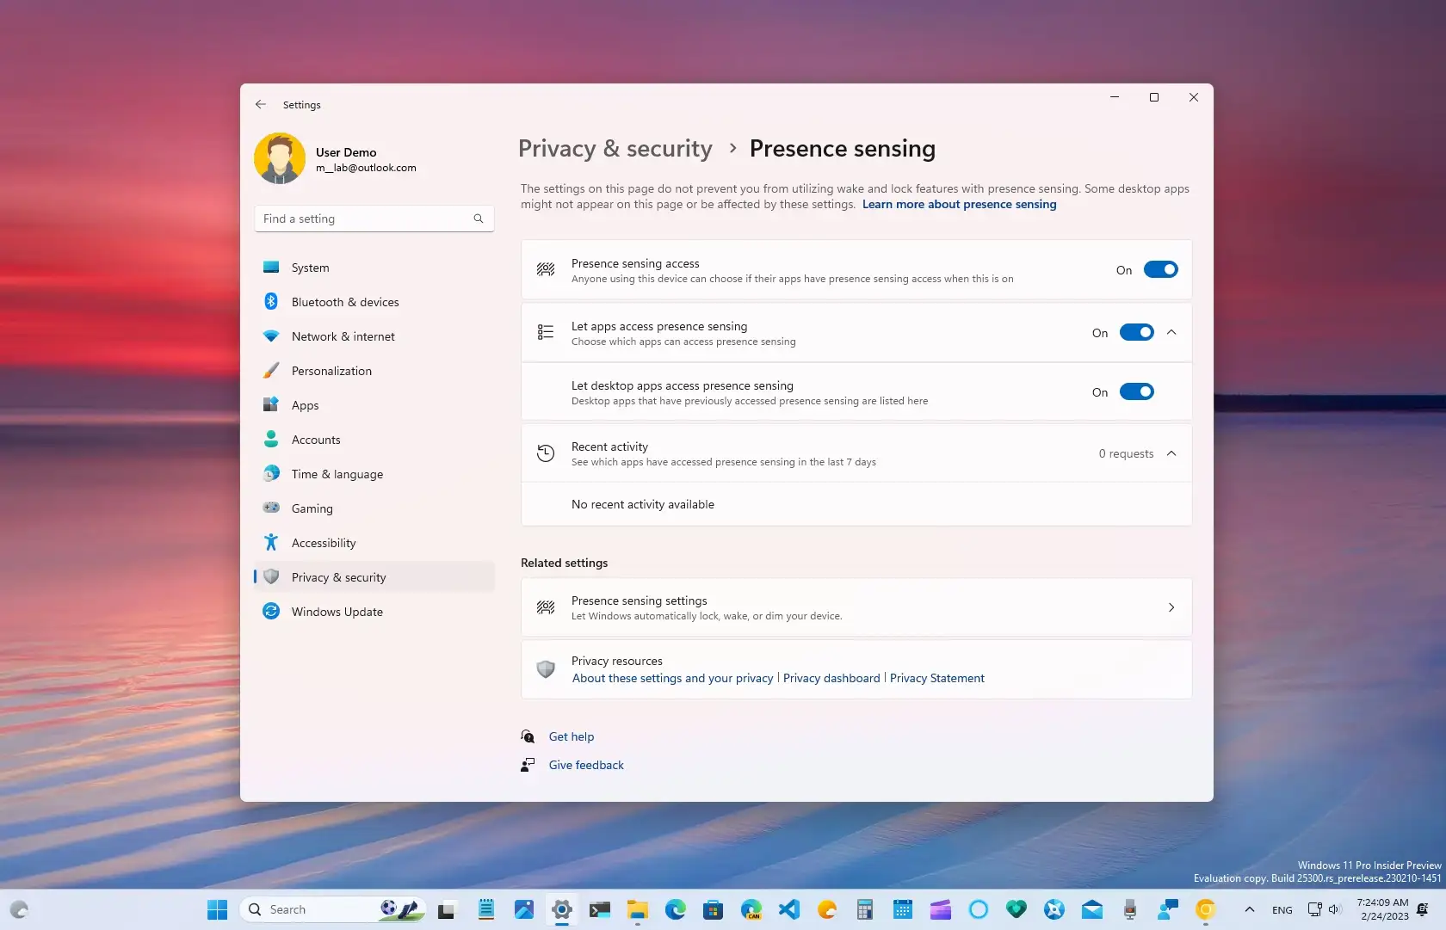The width and height of the screenshot is (1446, 930).
Task: Open the Windows Start menu
Action: point(217,909)
